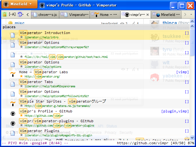This screenshot has height=147, width=196.
Task: Open the list all tabs dropdown
Action: [x=191, y=14]
